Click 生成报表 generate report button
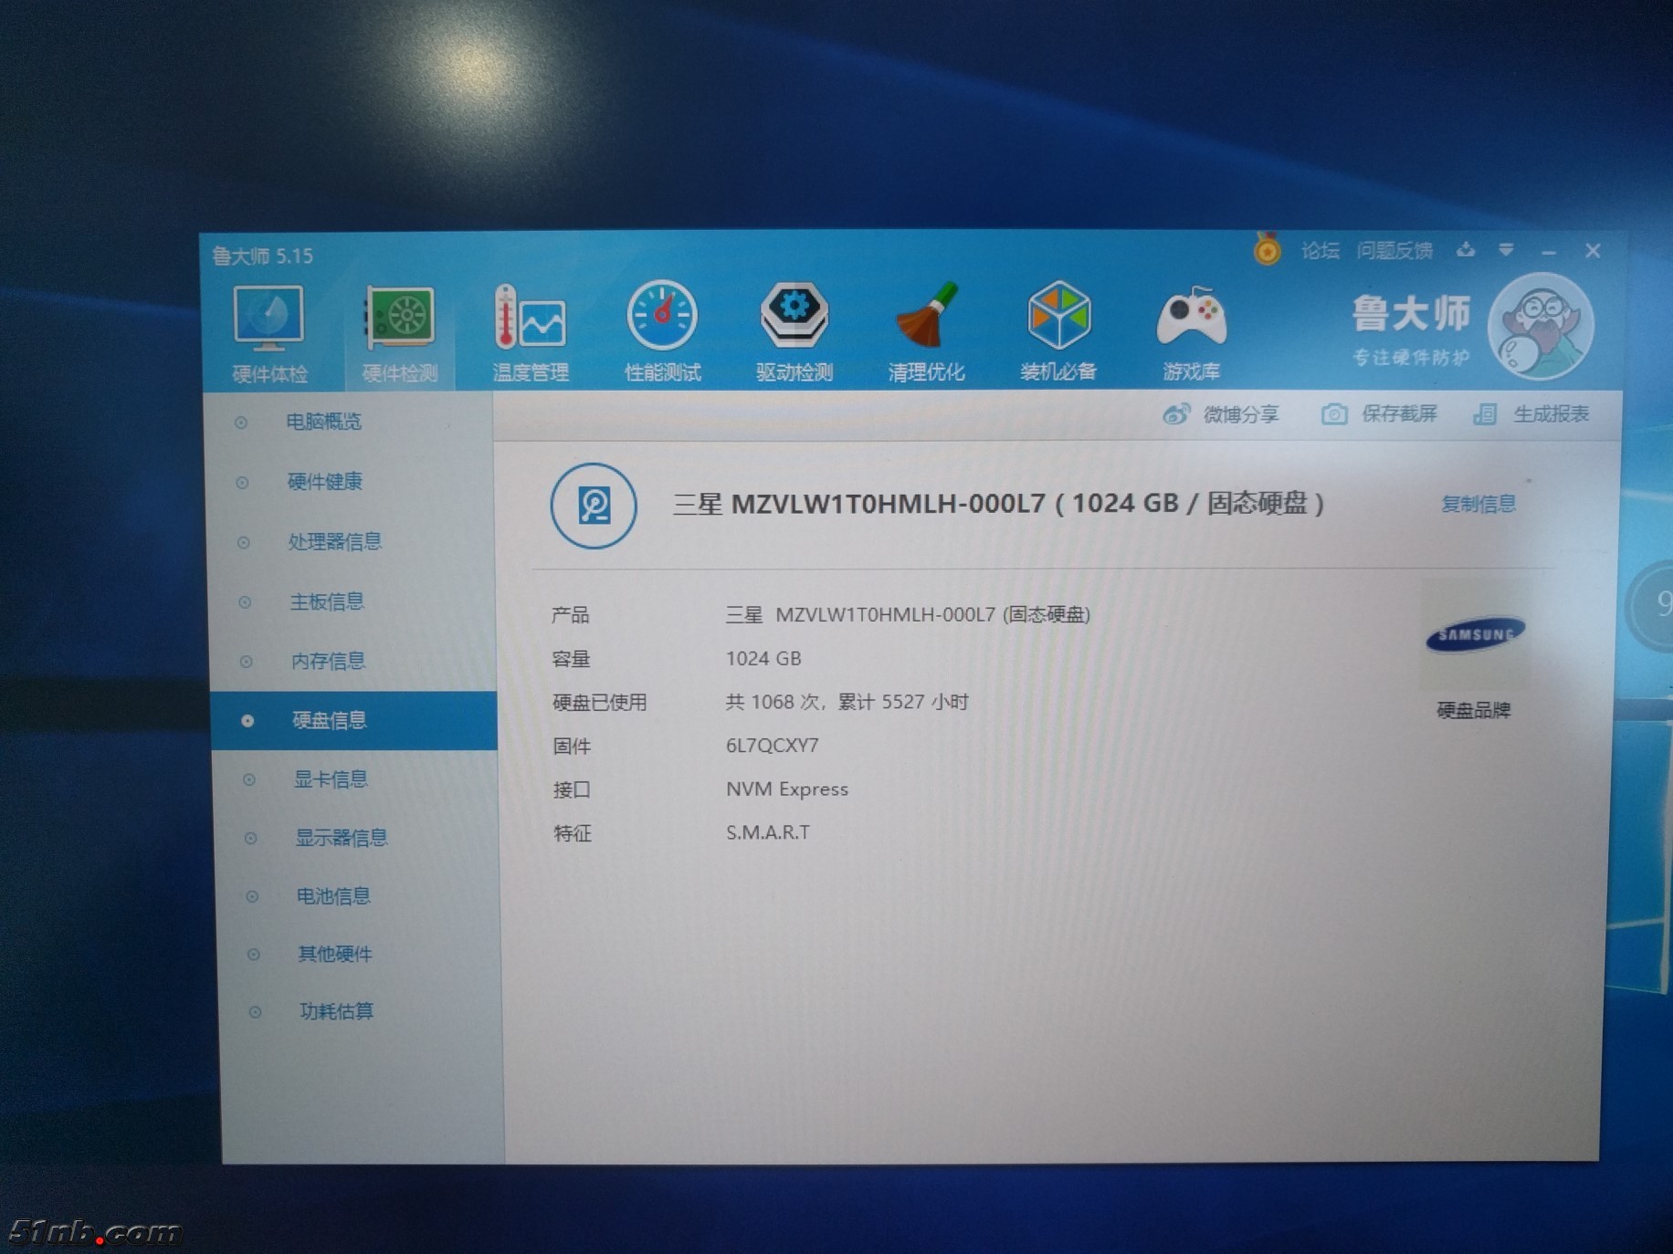This screenshot has width=1673, height=1254. 1531,414
